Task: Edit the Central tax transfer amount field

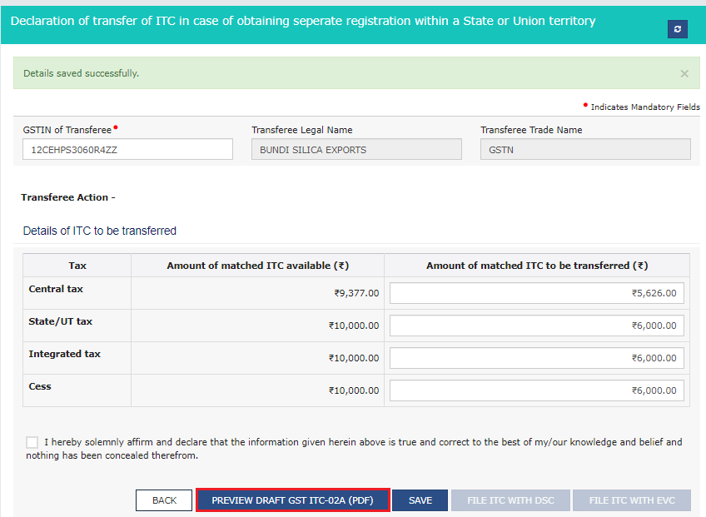Action: tap(536, 293)
